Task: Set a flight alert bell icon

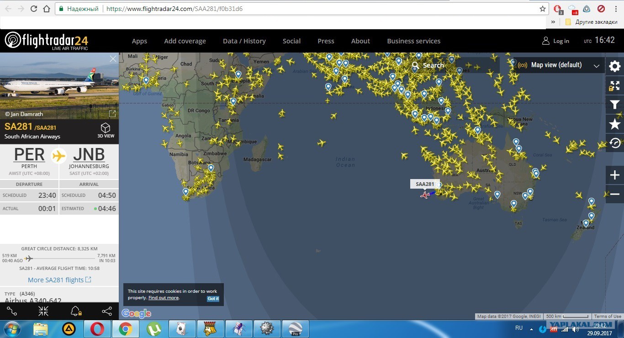Action: (76, 311)
